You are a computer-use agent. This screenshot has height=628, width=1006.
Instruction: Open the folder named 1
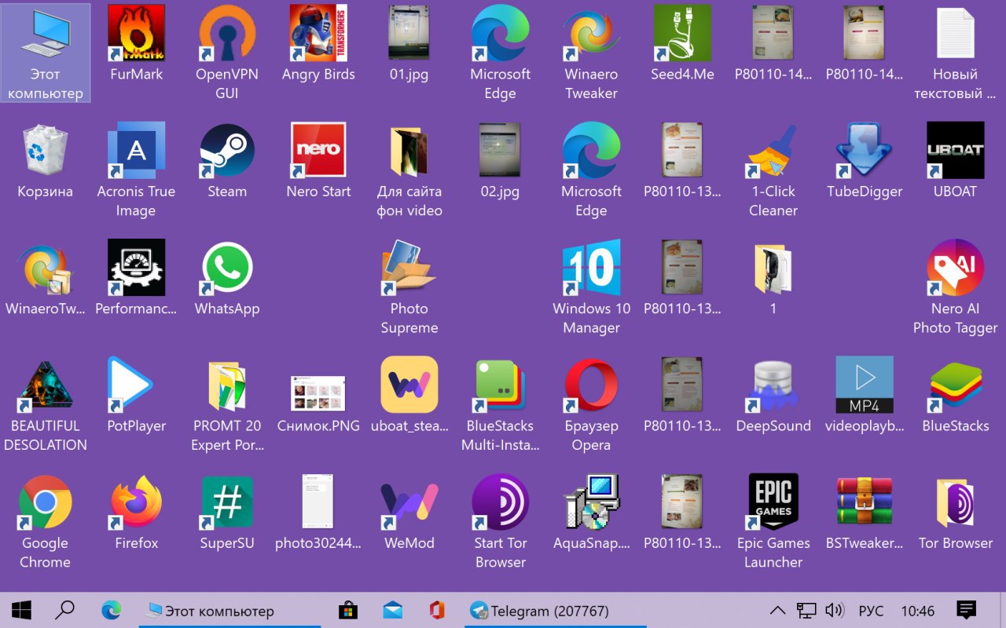click(773, 268)
